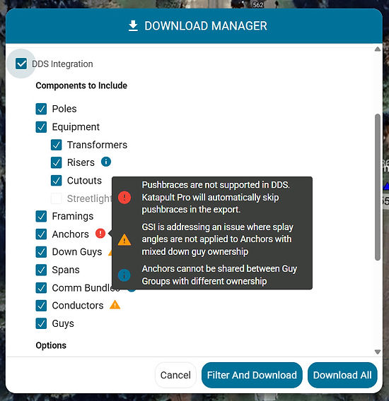The image size is (389, 401).
Task: Click the blue info icon in tooltip
Action: [x=124, y=275]
